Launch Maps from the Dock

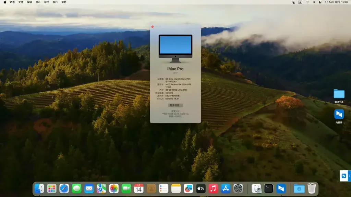pos(101,188)
